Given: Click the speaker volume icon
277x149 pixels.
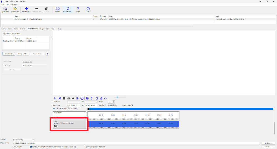Looking at the screenshot, I should click(x=105, y=98).
